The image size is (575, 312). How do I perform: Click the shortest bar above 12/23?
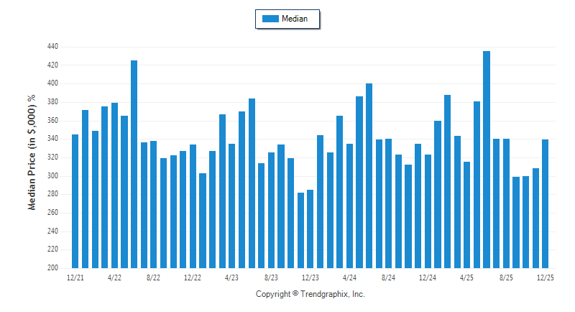point(300,230)
